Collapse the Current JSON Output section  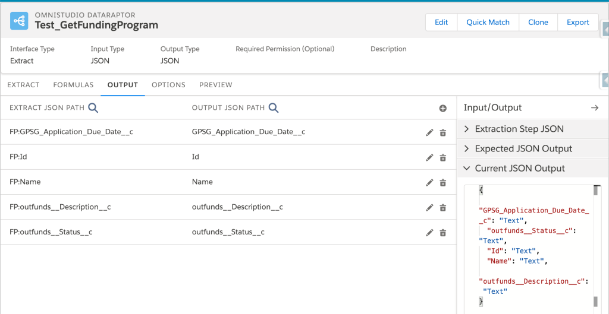(520, 169)
